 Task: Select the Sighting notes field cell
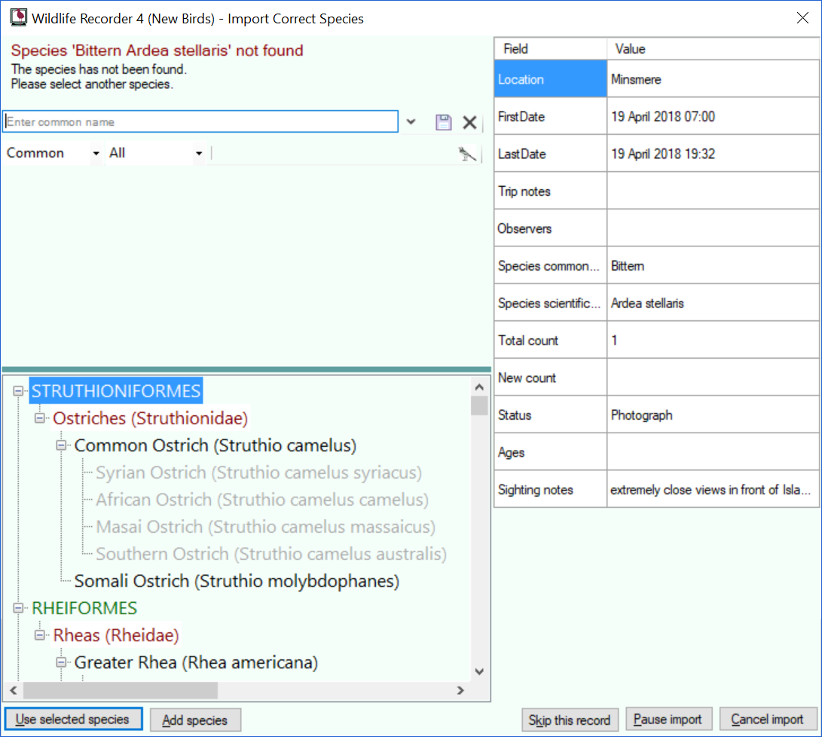click(551, 490)
